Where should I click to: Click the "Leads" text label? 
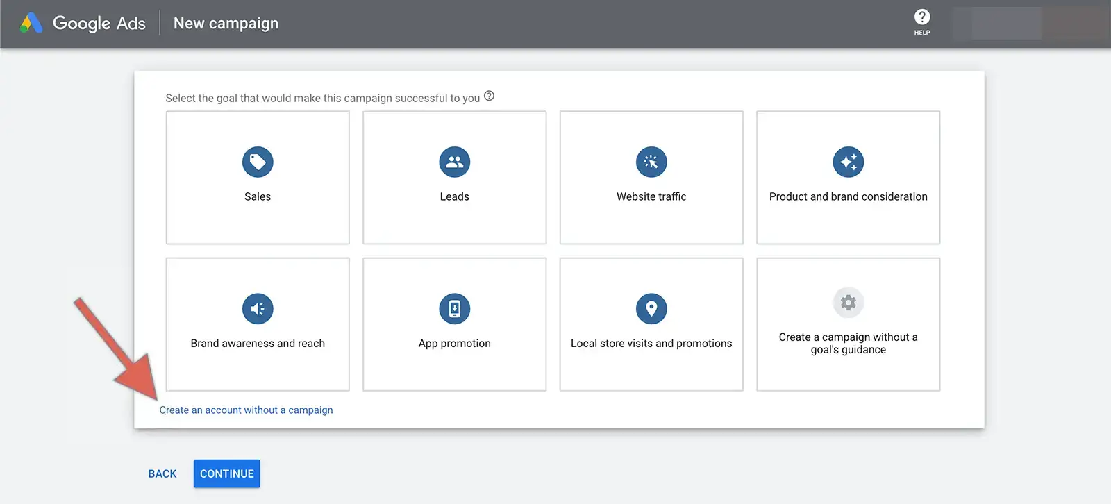pos(454,197)
